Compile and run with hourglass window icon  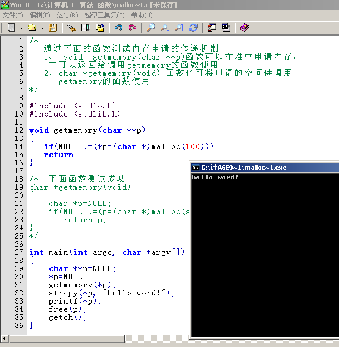coord(212,28)
